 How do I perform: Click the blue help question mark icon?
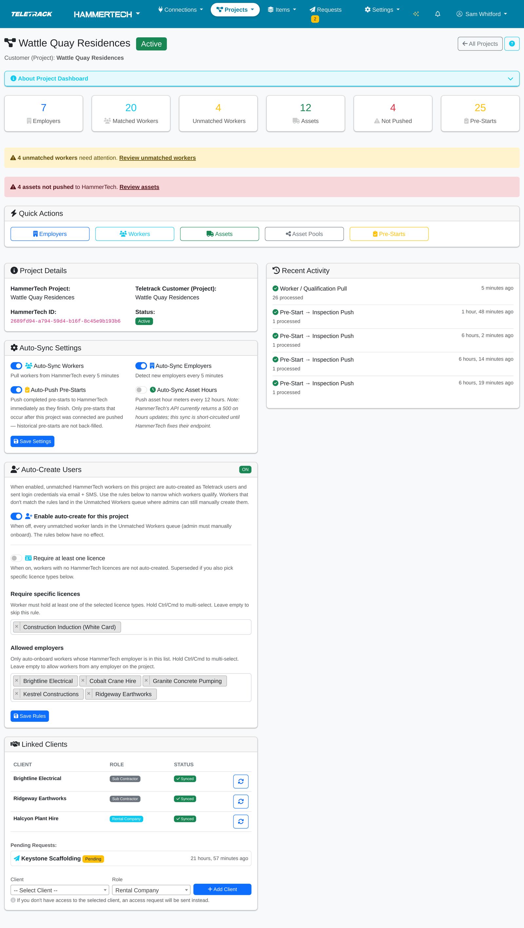click(x=512, y=44)
